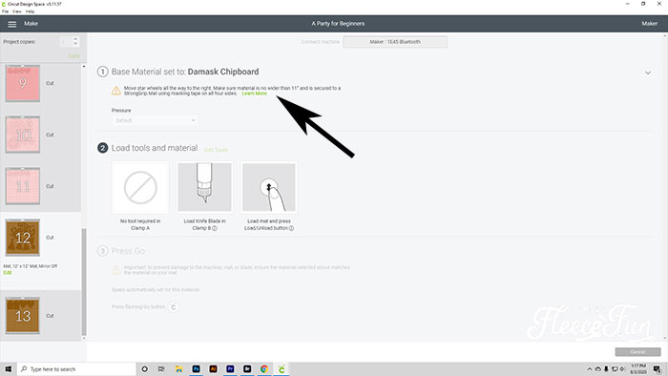The width and height of the screenshot is (668, 376).
Task: Click the Cancel button
Action: pyautogui.click(x=637, y=352)
